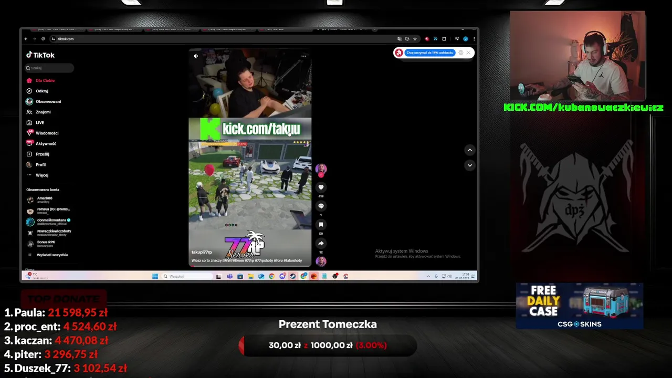The width and height of the screenshot is (672, 378).
Task: Go to previous video with up arrow
Action: pos(470,150)
